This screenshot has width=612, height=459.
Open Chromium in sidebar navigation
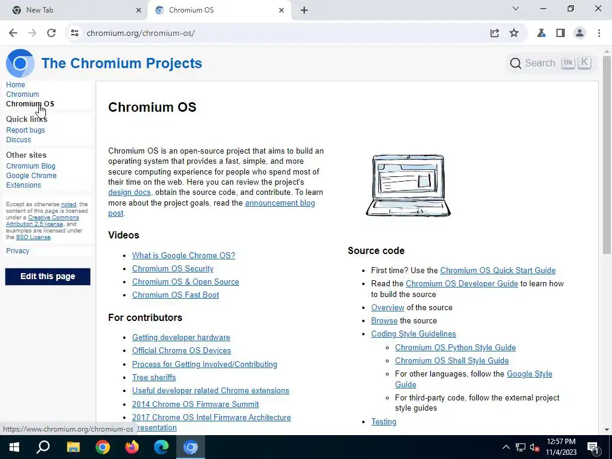(x=23, y=94)
